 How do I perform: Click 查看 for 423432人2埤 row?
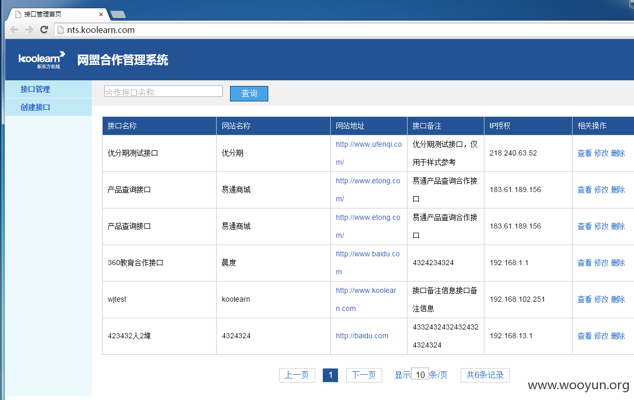pos(584,336)
